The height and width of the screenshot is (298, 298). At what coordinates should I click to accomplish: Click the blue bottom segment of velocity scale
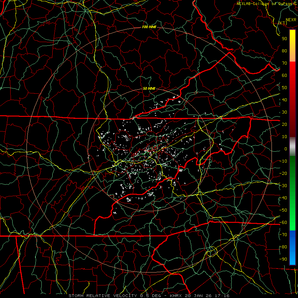pyautogui.click(x=292, y=248)
